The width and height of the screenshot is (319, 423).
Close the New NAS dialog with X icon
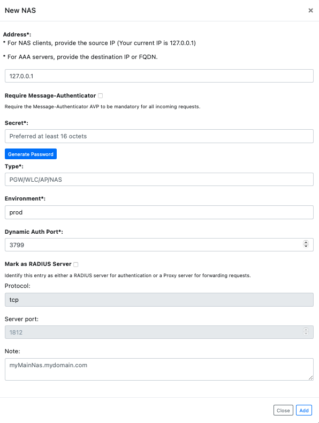tap(310, 11)
